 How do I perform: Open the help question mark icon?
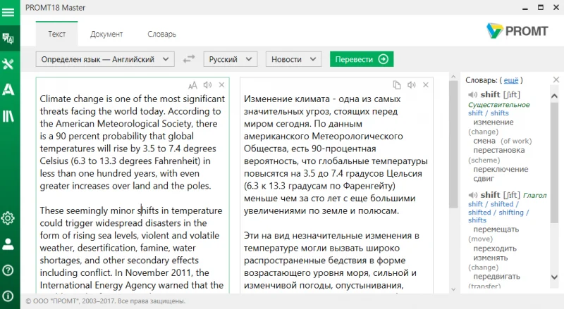tap(8, 270)
